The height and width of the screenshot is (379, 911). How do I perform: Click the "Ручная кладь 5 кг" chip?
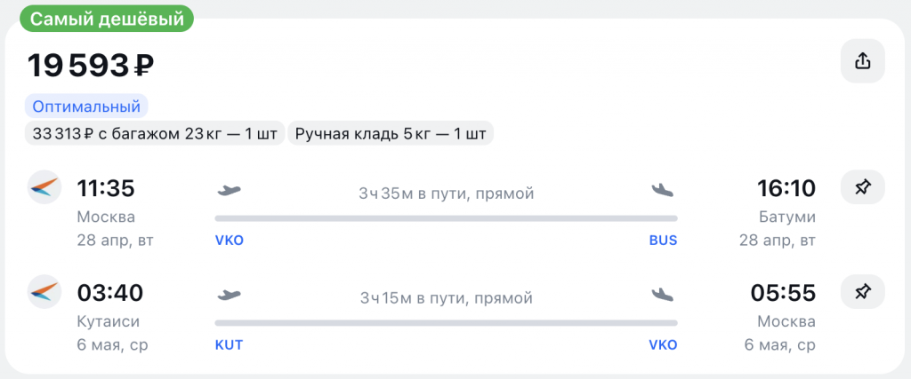pyautogui.click(x=391, y=134)
